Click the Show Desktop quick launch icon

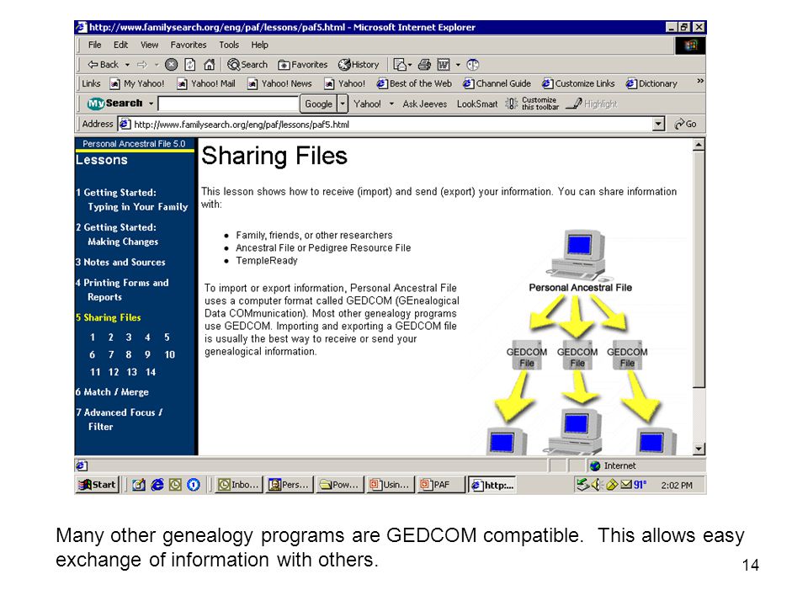click(138, 485)
